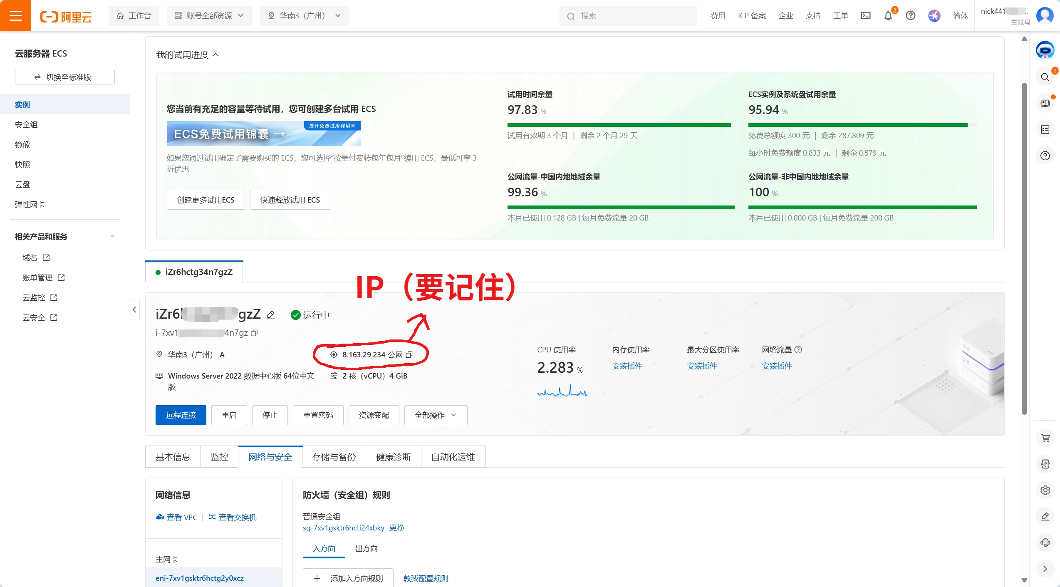Open the headset support icon in right sidebar
Viewport: 1060px width, 587px height.
pyautogui.click(x=1045, y=543)
